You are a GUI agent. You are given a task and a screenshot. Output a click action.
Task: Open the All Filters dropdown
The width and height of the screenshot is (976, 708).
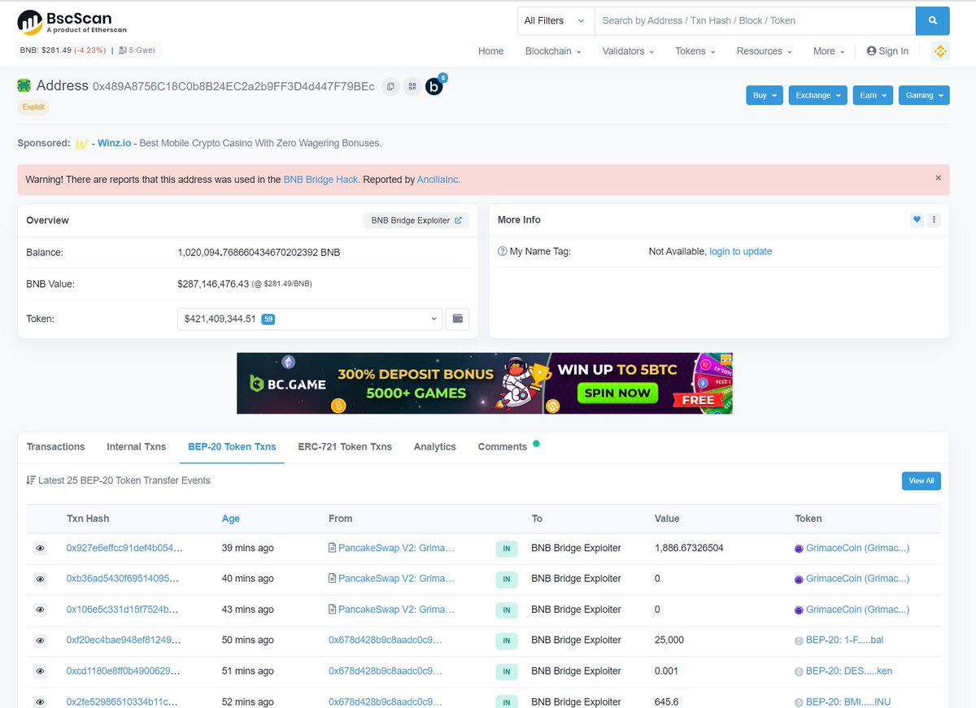[x=556, y=20]
